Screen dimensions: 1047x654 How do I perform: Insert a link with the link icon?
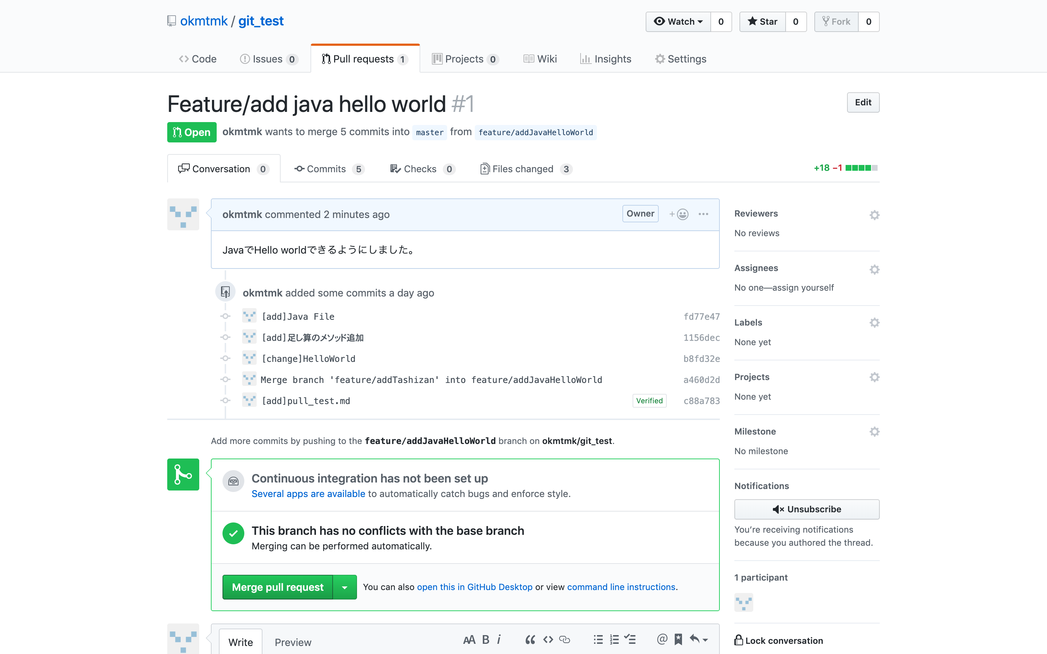[x=565, y=640]
